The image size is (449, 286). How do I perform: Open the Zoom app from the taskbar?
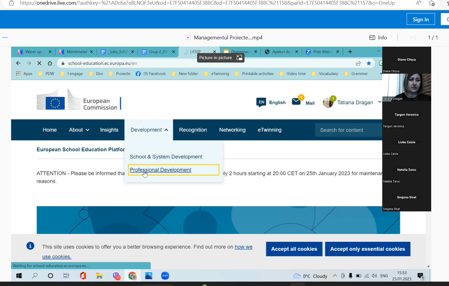165,276
